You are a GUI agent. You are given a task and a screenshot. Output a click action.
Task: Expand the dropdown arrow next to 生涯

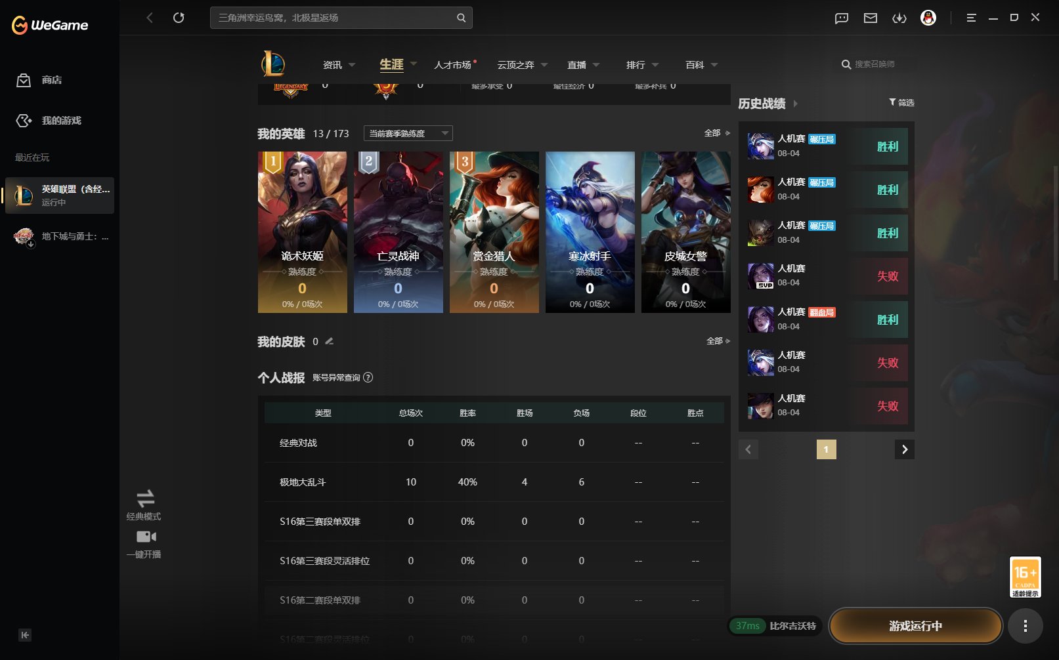click(x=414, y=64)
